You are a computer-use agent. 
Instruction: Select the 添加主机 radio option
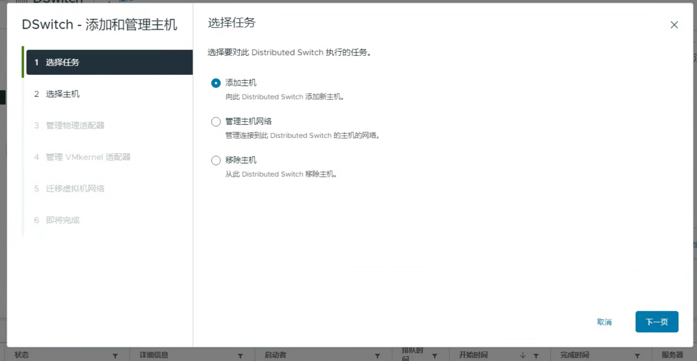(x=216, y=83)
